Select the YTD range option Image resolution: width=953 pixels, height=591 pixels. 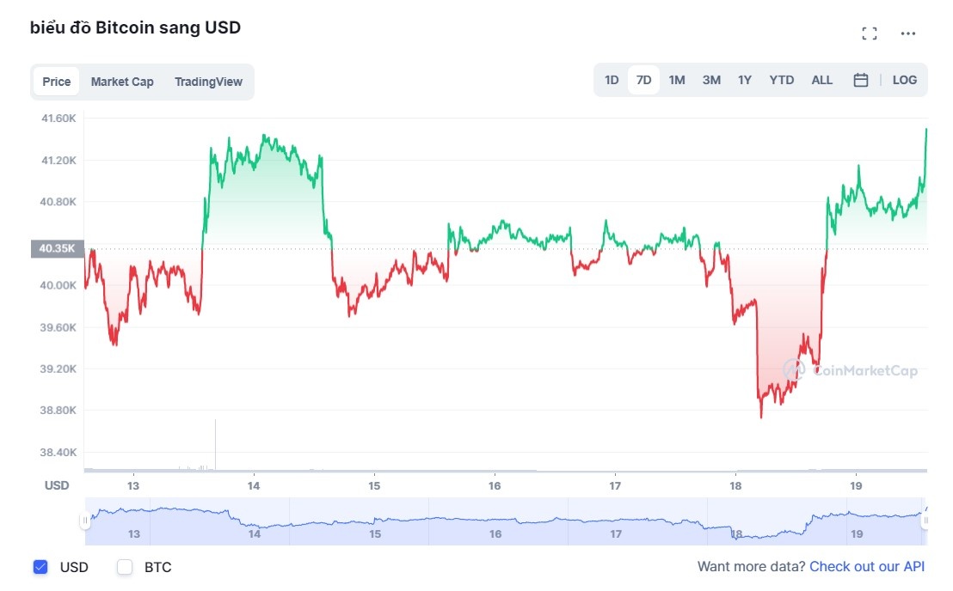781,79
